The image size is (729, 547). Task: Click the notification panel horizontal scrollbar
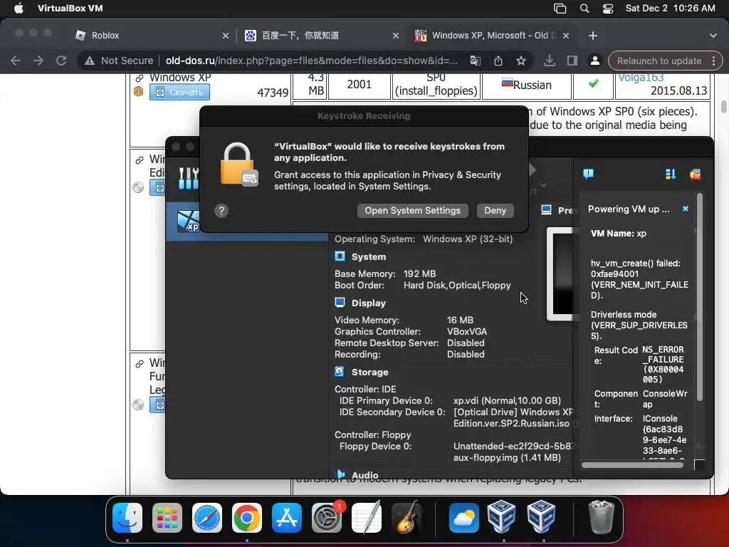(x=632, y=464)
